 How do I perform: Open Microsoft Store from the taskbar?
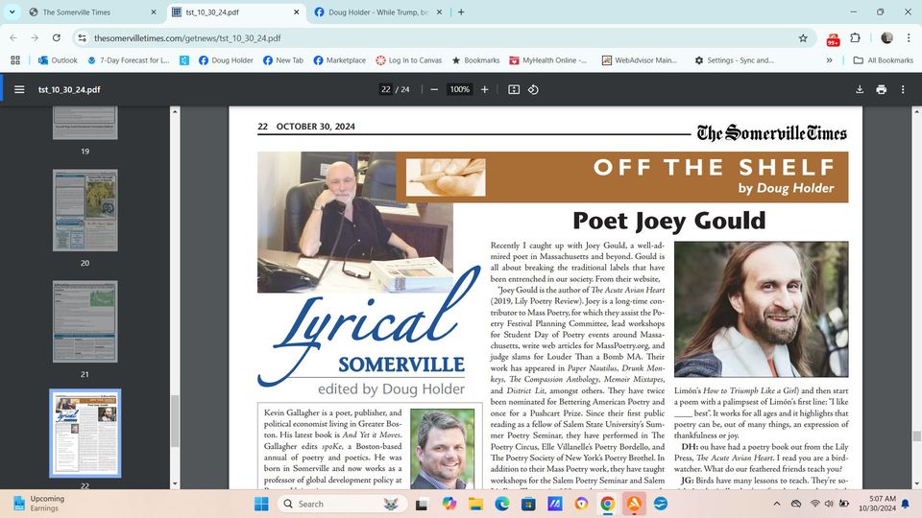point(528,504)
